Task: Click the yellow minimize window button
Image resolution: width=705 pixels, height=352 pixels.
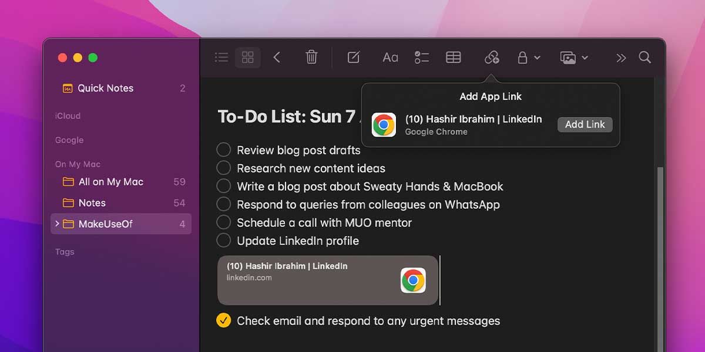Action: (78, 57)
